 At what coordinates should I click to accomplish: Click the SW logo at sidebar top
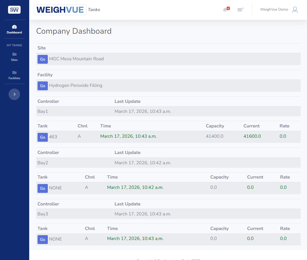click(x=14, y=9)
